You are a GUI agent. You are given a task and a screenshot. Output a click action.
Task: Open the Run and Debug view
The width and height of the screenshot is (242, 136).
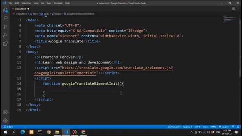(5, 35)
